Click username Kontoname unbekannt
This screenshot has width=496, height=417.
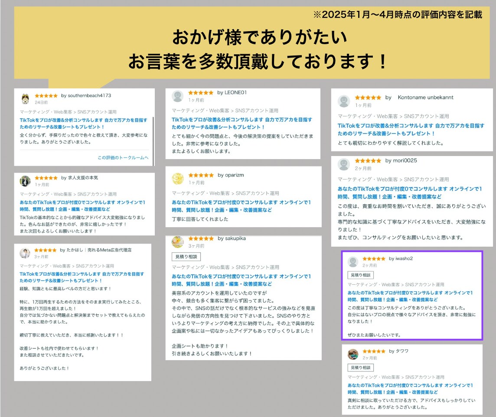[x=425, y=98]
